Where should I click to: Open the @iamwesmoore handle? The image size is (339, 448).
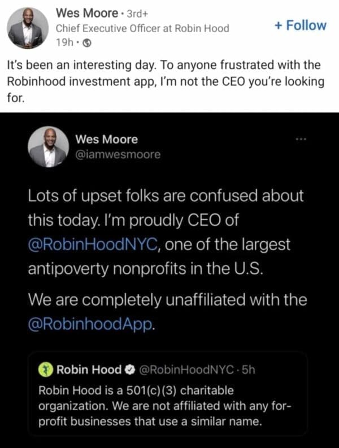118,154
